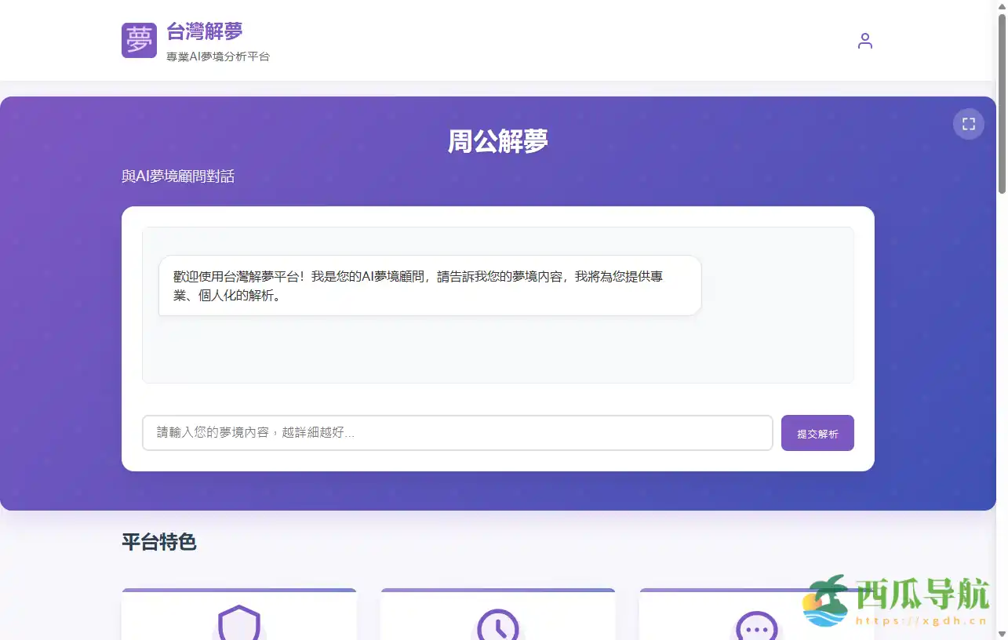Viewport: 1008px width, 640px height.
Task: Focus the dream content input field
Action: point(457,433)
